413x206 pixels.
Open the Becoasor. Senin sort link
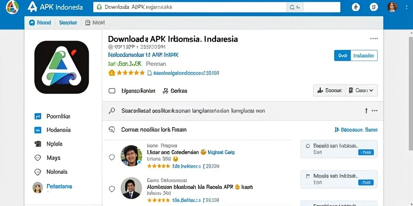pos(356,130)
